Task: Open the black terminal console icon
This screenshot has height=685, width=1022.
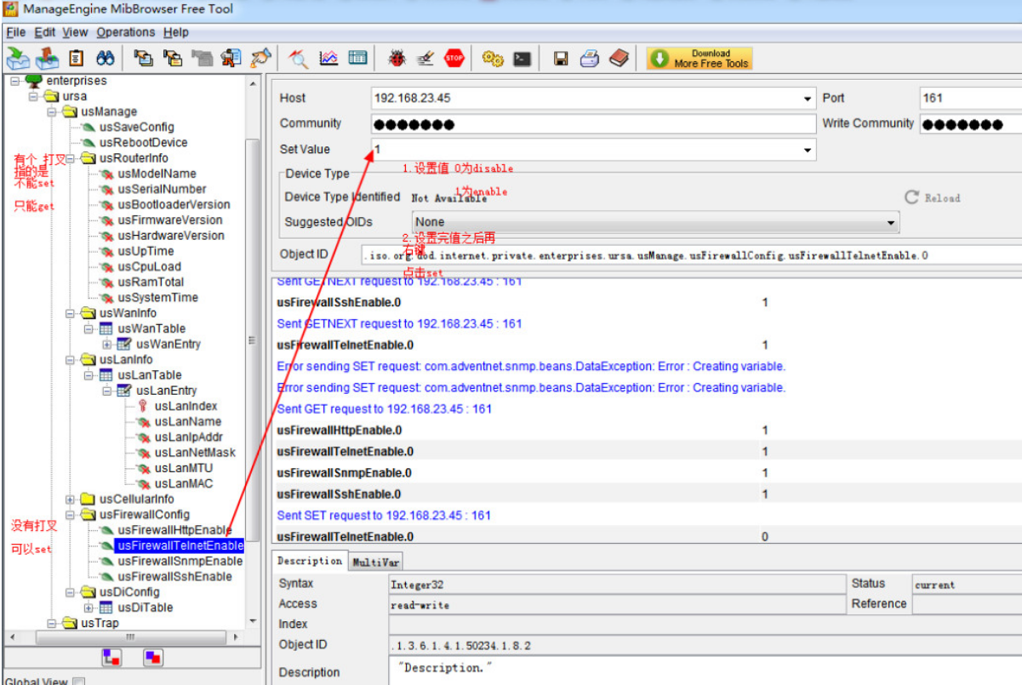Action: click(x=522, y=59)
